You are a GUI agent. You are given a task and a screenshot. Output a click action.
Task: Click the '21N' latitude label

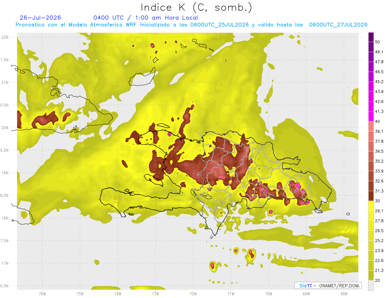click(5, 82)
